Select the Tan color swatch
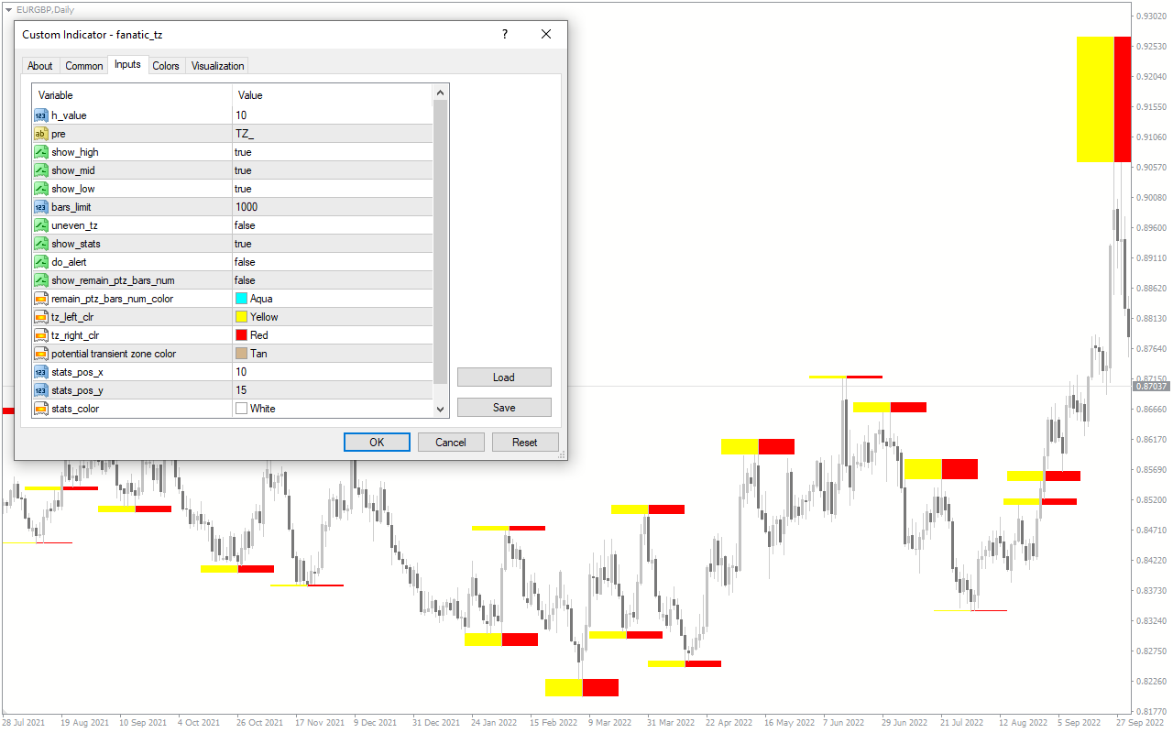This screenshot has width=1173, height=733. tap(242, 354)
